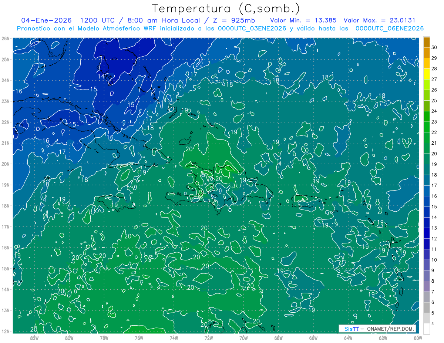
Task: Select the purple color bar segment between 7 and 8
Action: 427,286
